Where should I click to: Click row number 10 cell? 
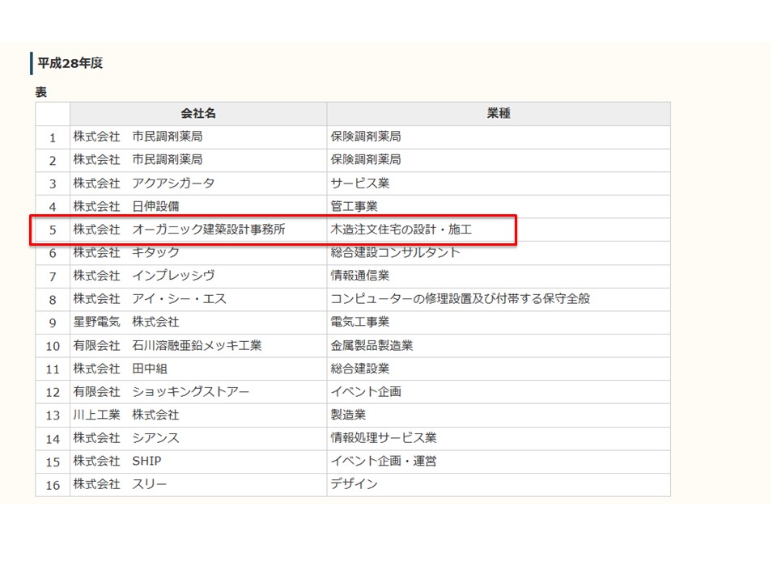(x=53, y=347)
